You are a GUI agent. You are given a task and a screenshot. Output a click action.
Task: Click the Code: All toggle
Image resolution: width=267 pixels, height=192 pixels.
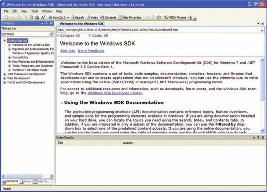pos(98,36)
